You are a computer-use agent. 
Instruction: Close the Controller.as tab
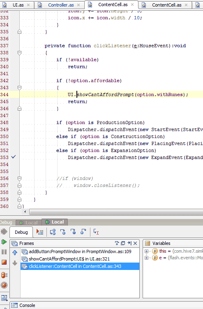point(78,5)
